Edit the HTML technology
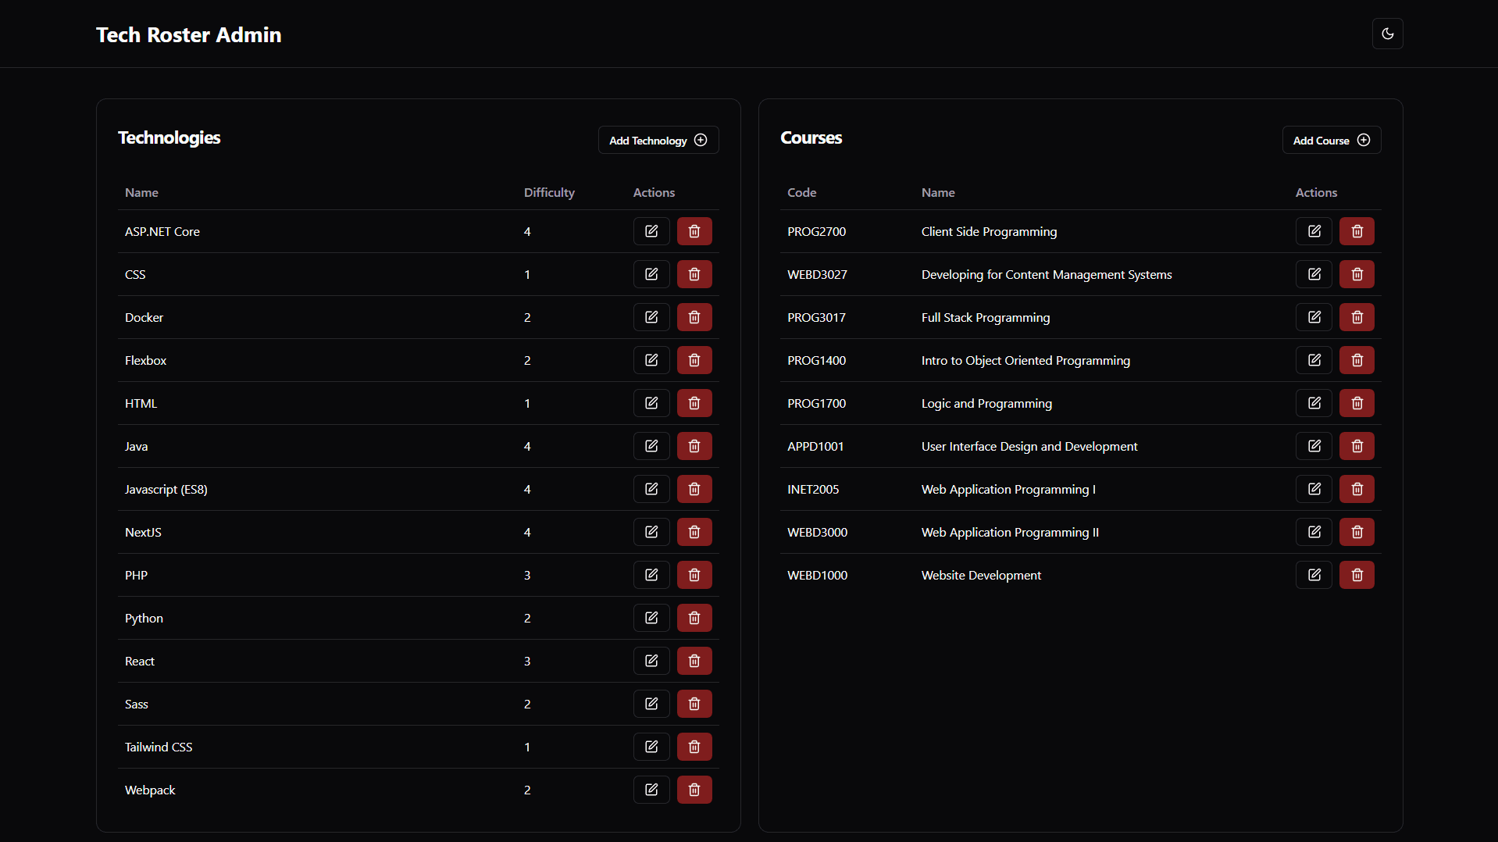The height and width of the screenshot is (842, 1498). point(651,403)
